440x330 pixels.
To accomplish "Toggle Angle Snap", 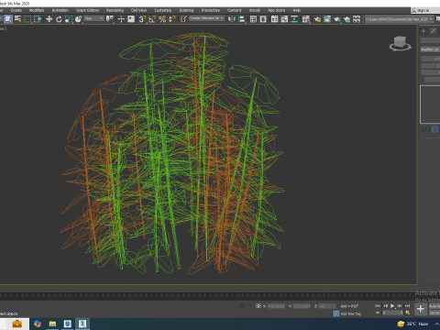I will pos(152,19).
